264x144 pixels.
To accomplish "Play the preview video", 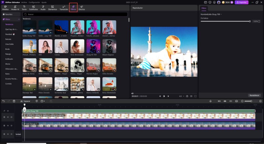I will click(x=164, y=96).
